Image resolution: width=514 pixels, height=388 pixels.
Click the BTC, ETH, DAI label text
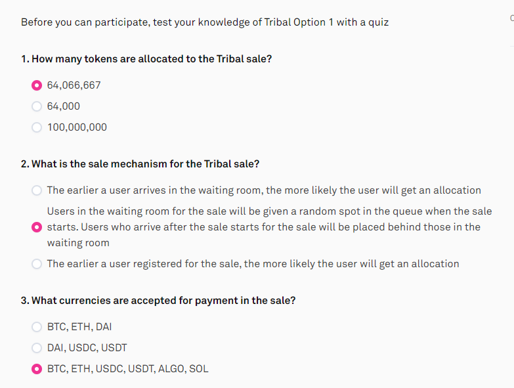click(79, 327)
